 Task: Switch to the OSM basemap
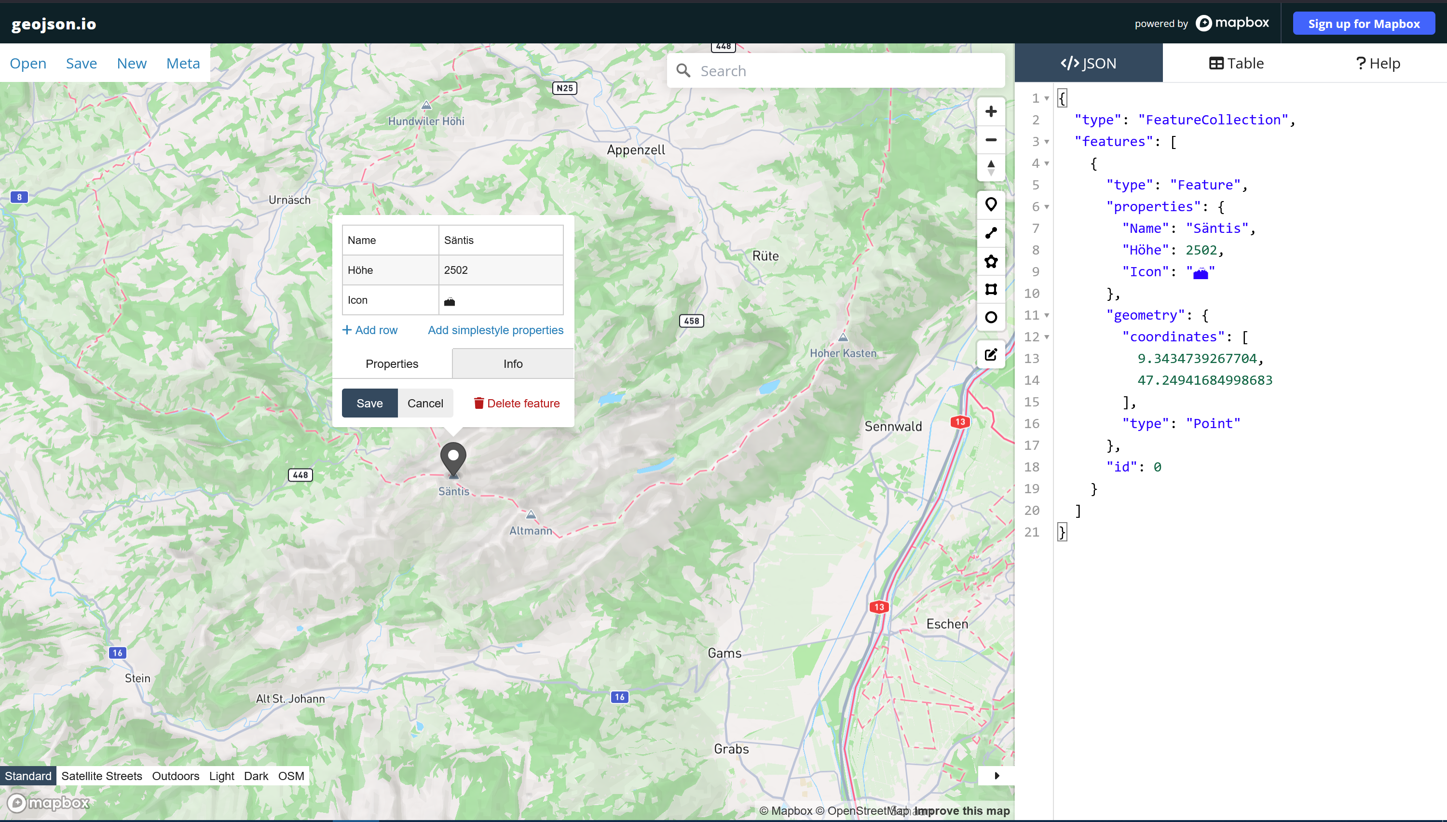(291, 776)
